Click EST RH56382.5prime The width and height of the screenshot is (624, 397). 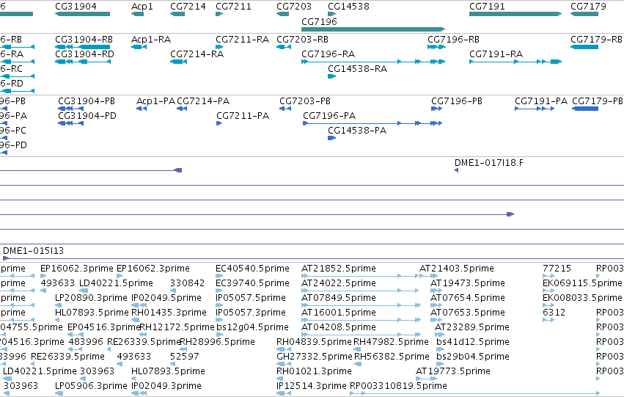[x=392, y=357]
